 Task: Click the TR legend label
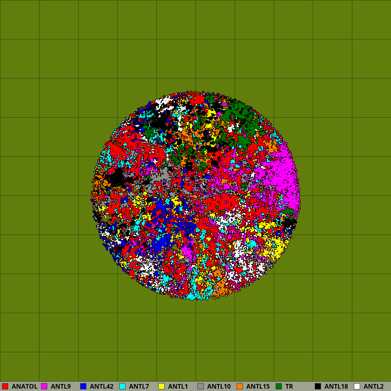289,387
